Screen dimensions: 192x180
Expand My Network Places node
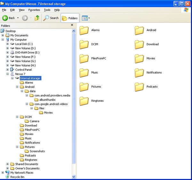pos(3,173)
